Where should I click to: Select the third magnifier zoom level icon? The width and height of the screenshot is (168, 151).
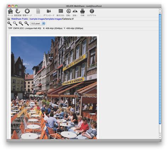[x=21, y=23]
